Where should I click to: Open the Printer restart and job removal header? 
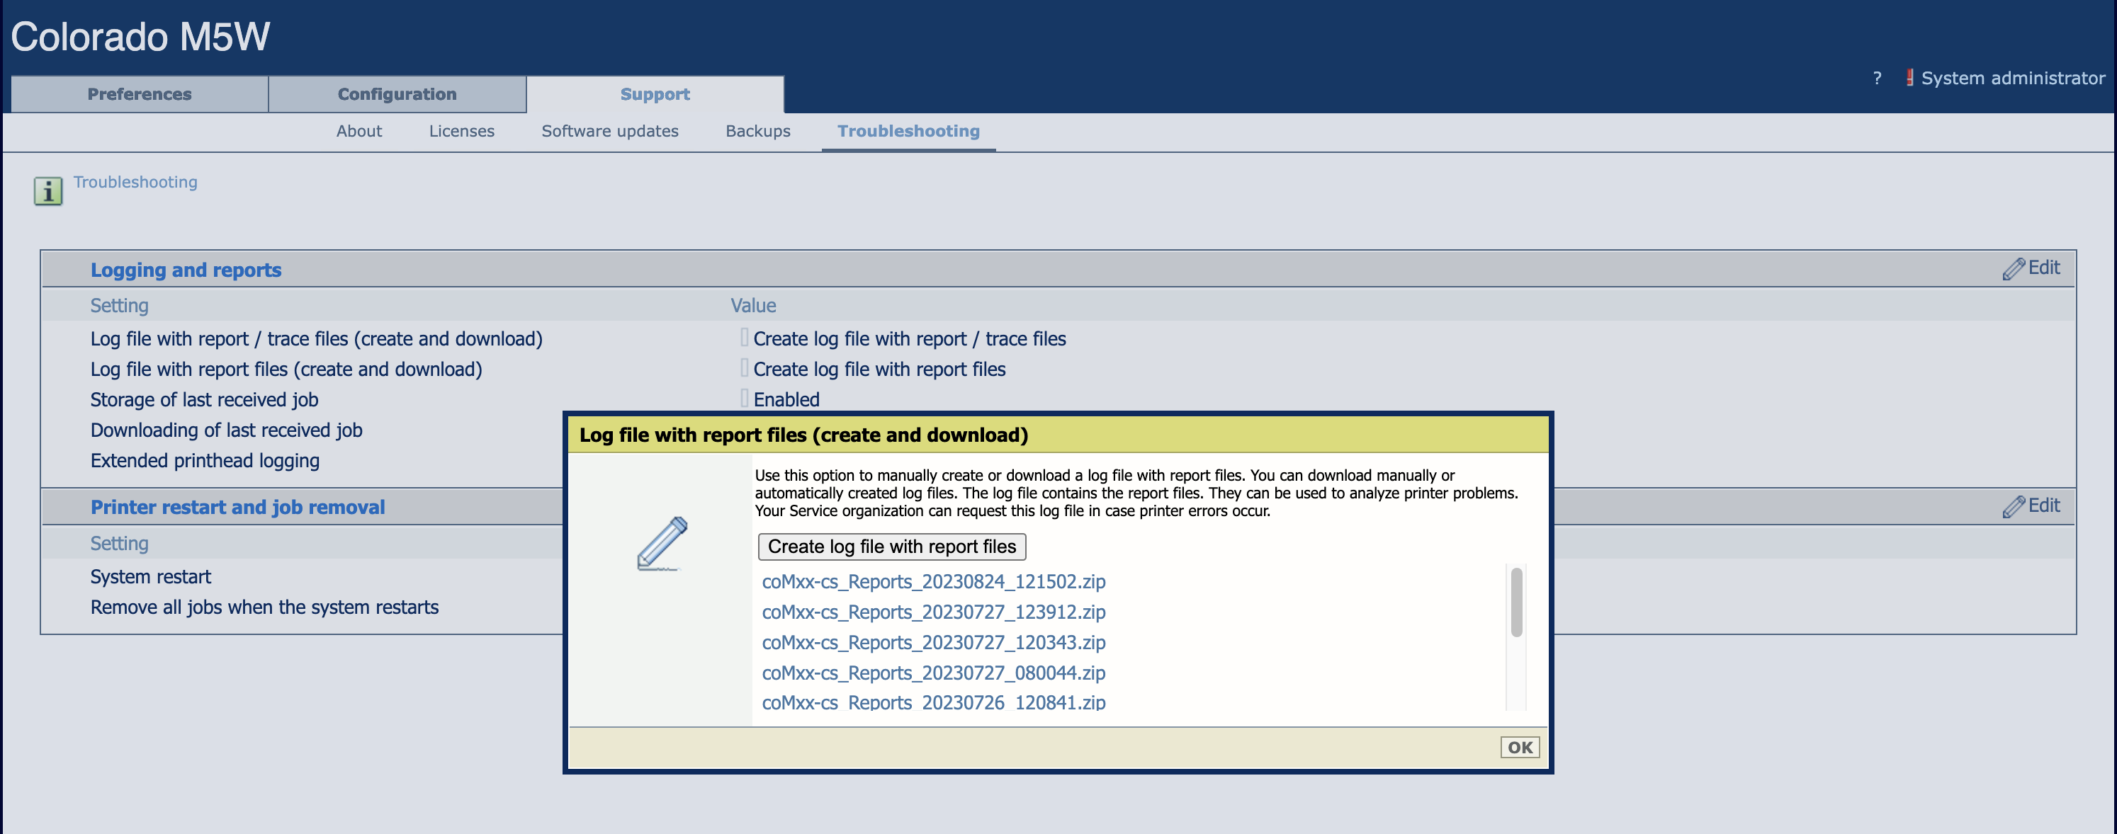(x=237, y=508)
